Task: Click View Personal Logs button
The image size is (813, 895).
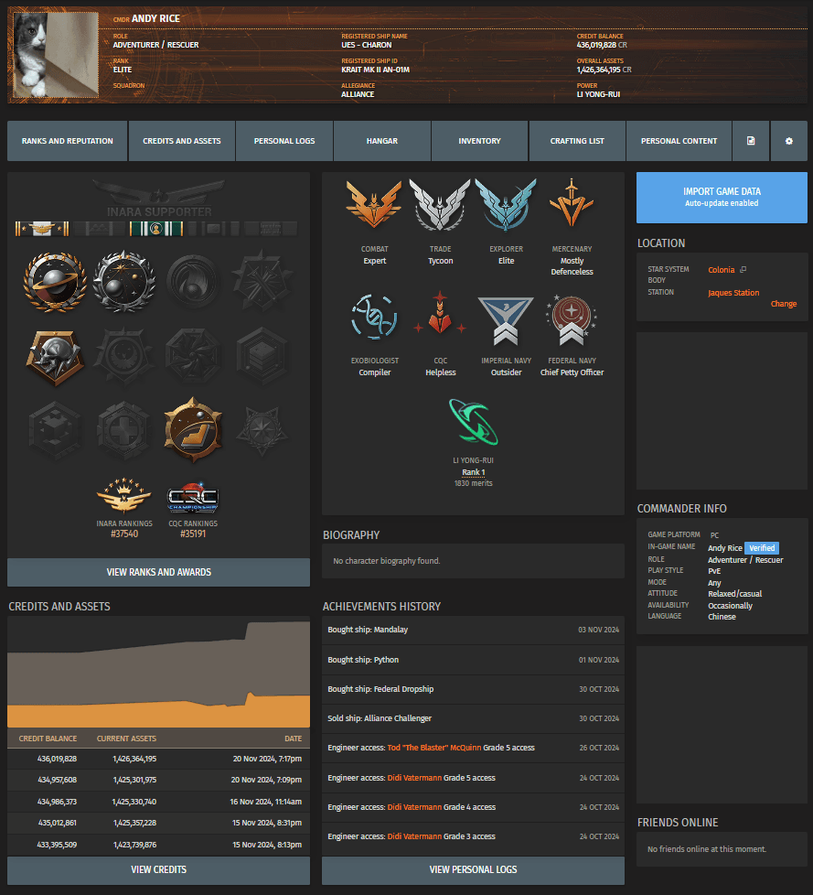Action: click(473, 869)
